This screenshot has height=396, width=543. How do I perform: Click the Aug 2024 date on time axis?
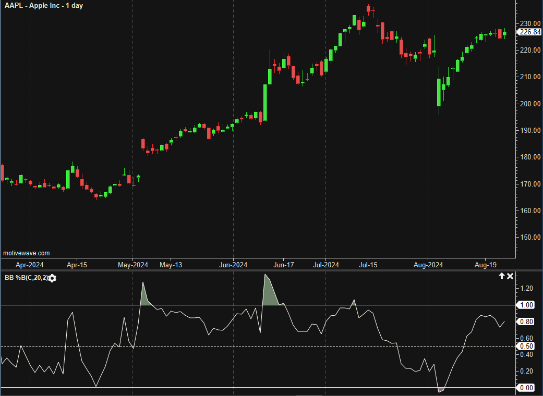(x=428, y=265)
